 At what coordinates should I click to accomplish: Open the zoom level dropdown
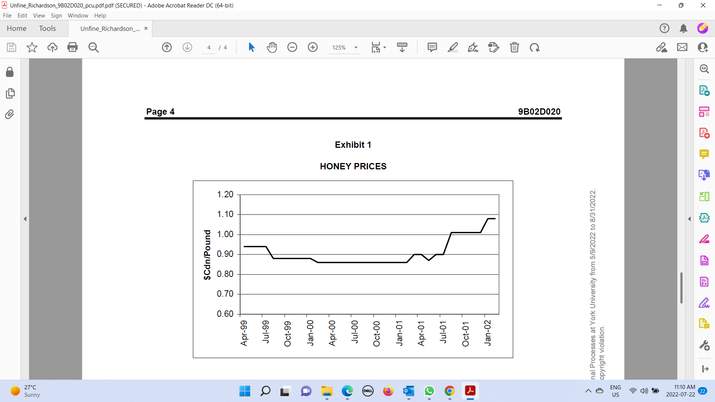pyautogui.click(x=356, y=48)
